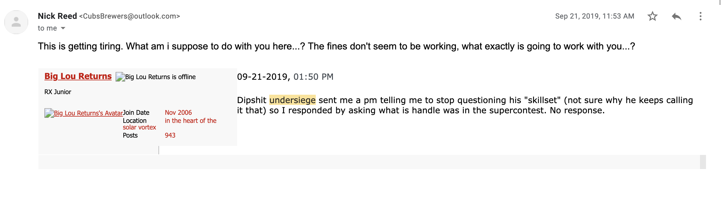Image resolution: width=721 pixels, height=199 pixels.
Task: Click the Nov 2006 join date value
Action: click(x=178, y=113)
